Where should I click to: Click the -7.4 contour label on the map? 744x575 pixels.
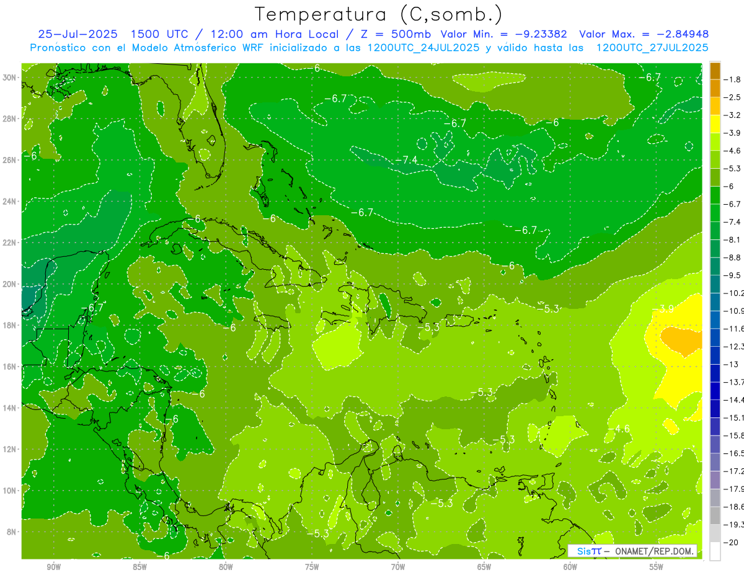point(407,160)
